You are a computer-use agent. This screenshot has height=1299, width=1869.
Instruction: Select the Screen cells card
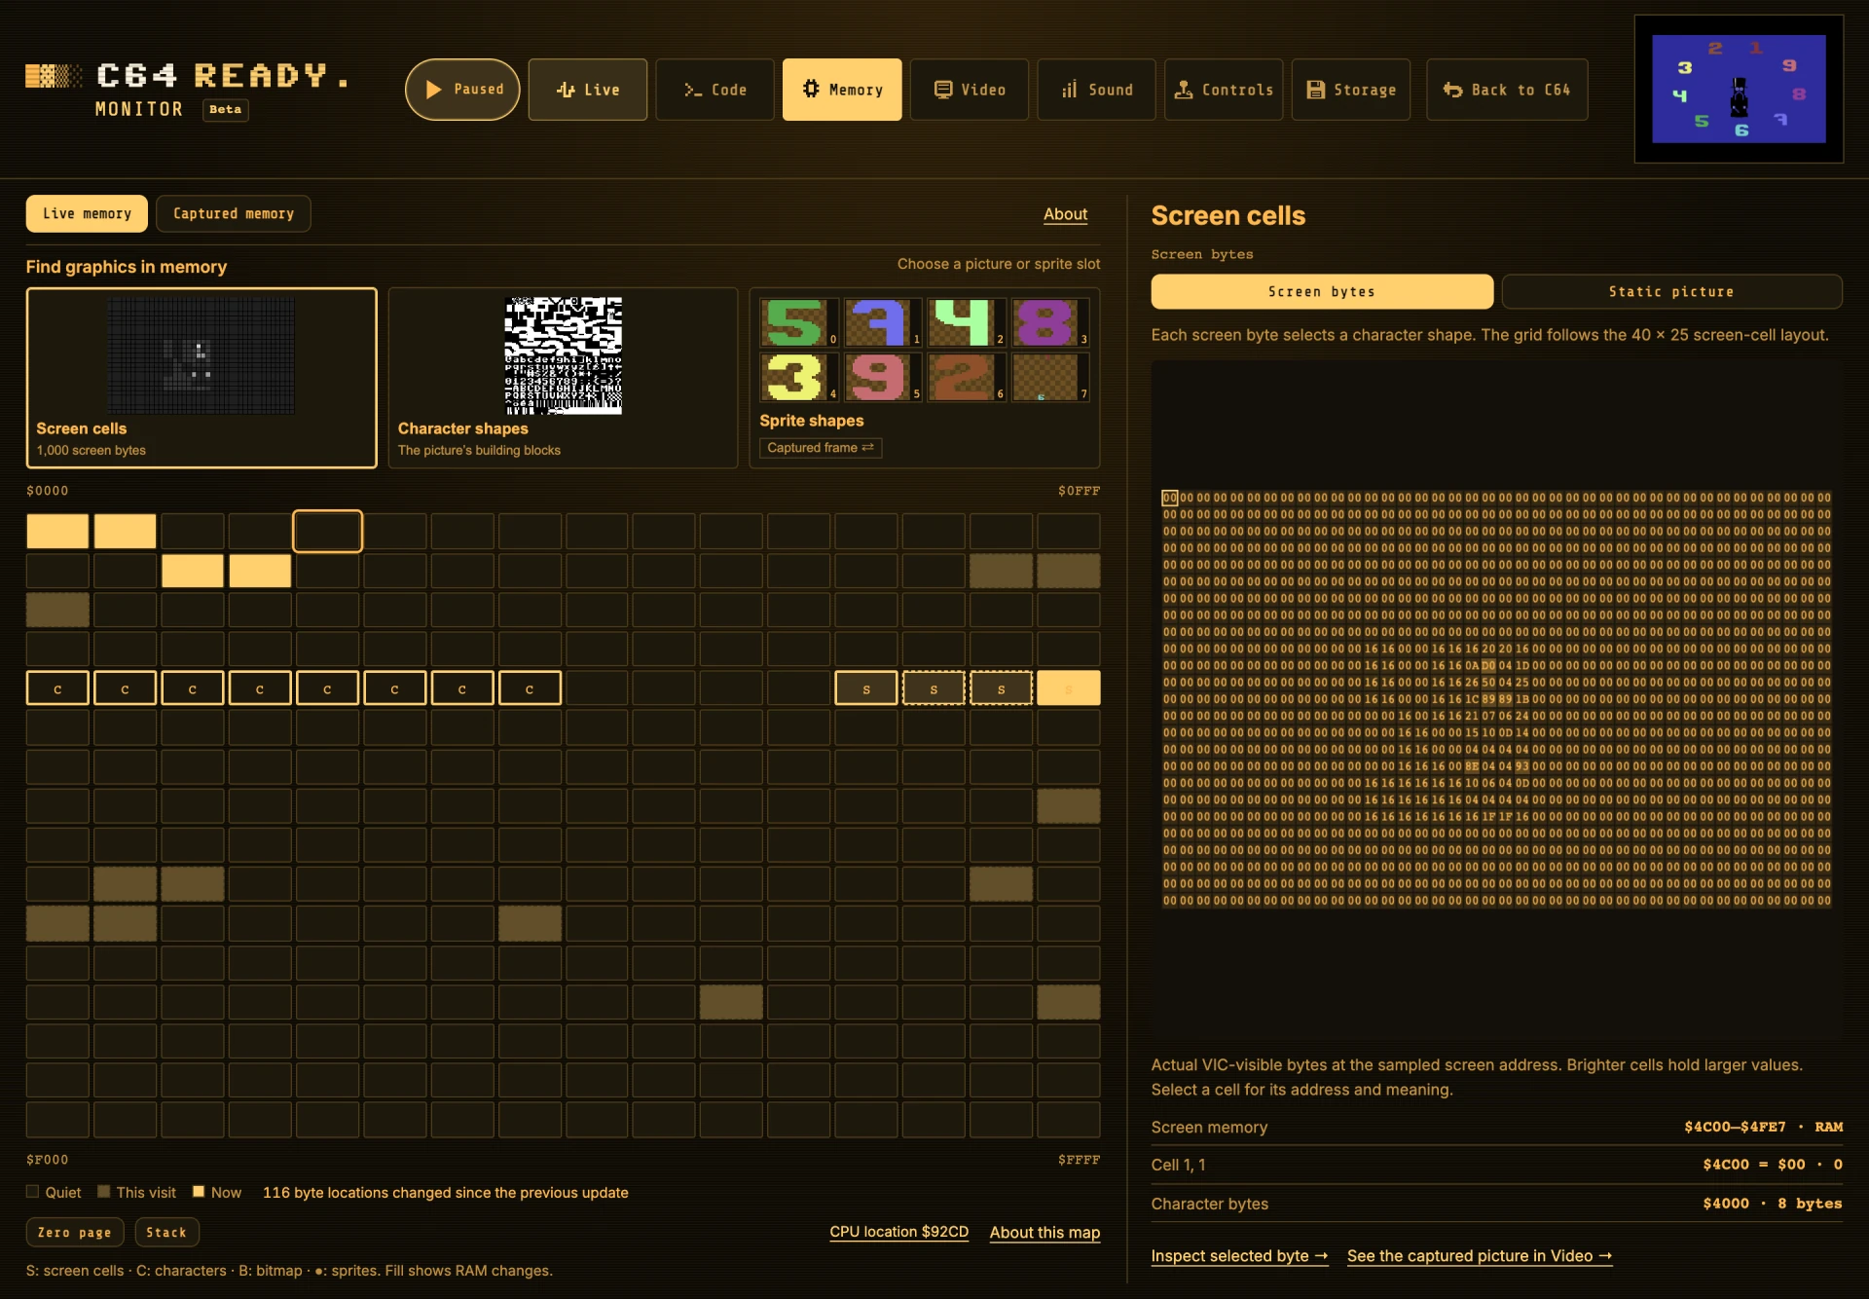202,378
